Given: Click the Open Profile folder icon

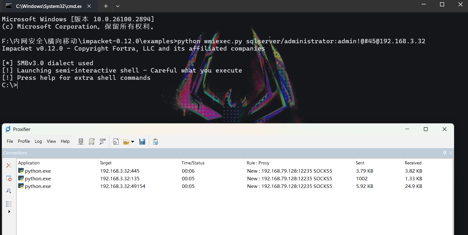Looking at the screenshot, I should (126, 142).
